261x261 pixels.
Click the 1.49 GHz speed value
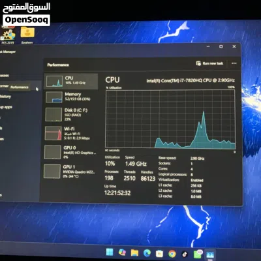coord(136,164)
